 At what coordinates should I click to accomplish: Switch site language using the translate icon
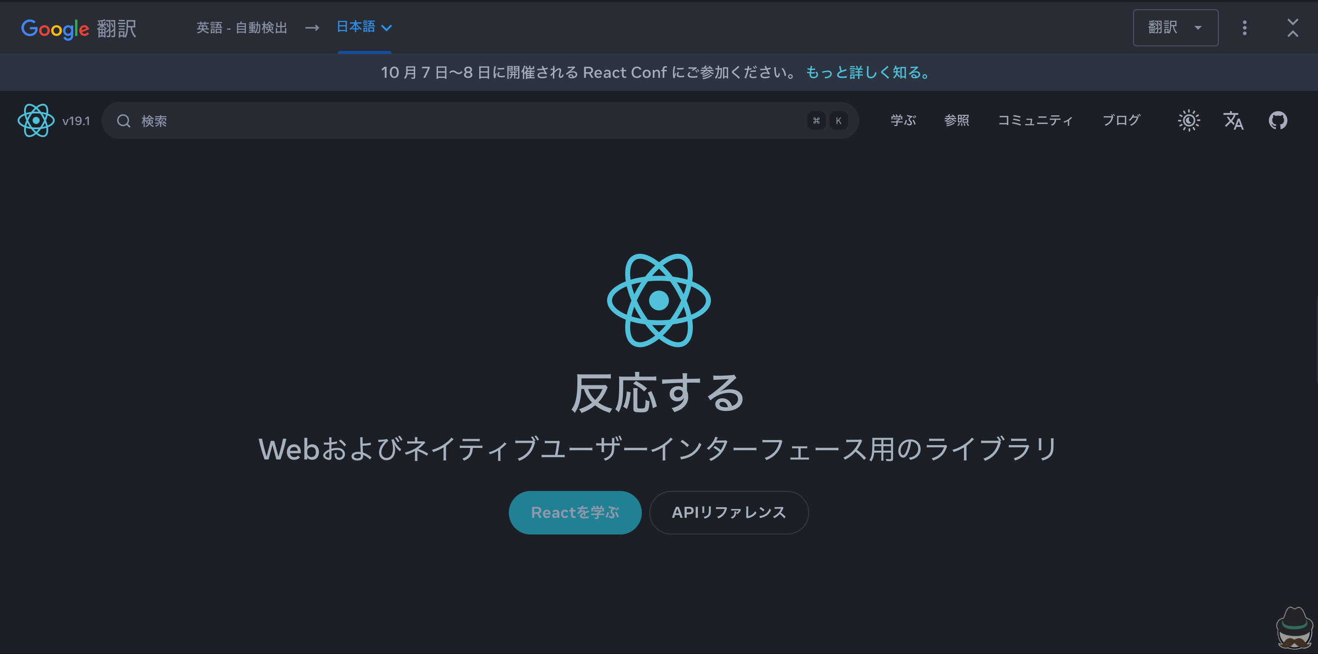point(1234,121)
